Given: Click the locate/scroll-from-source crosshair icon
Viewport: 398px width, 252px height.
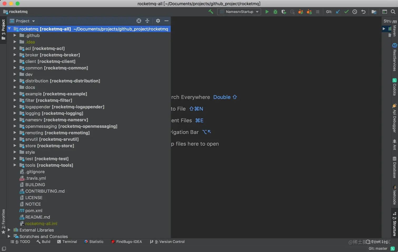Looking at the screenshot, I should point(139,21).
